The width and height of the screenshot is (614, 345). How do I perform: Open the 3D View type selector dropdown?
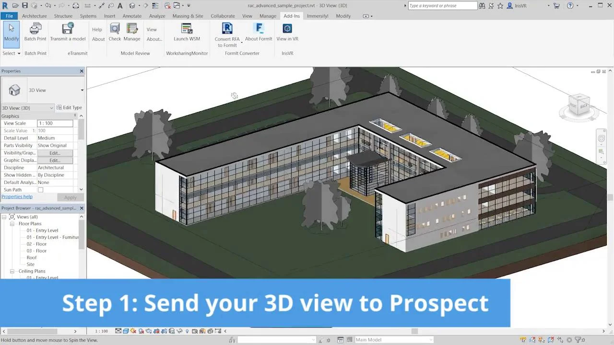coord(82,90)
